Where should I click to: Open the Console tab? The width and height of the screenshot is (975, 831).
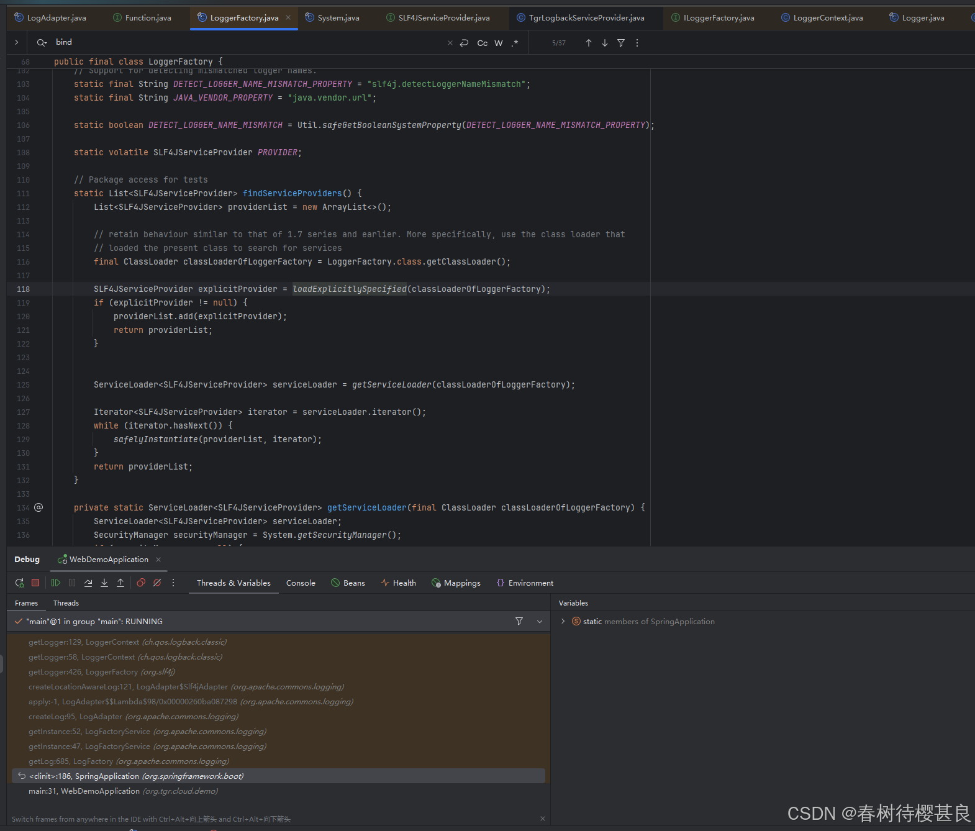[x=301, y=583]
